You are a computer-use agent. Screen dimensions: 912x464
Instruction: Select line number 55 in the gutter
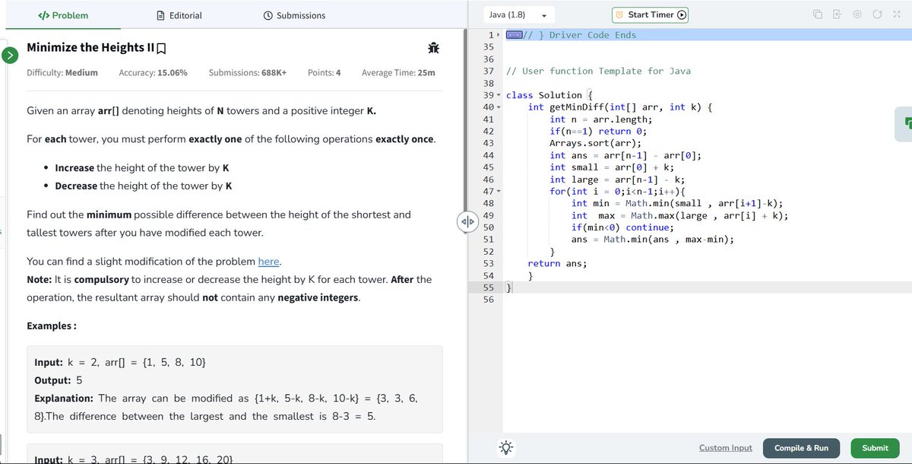tap(489, 288)
